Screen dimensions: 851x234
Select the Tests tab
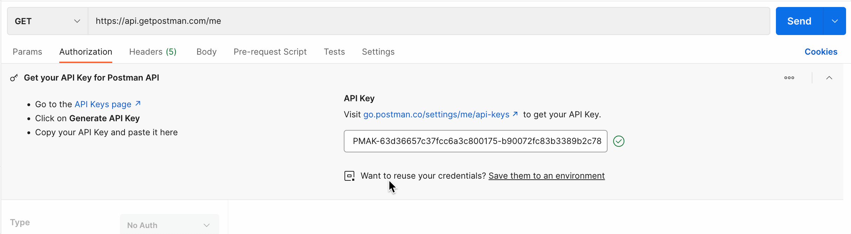(334, 52)
